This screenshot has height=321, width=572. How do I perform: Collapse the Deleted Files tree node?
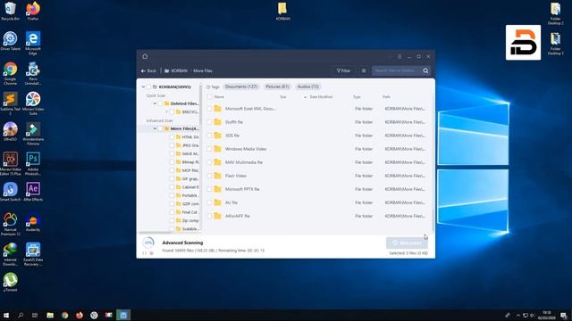(155, 103)
